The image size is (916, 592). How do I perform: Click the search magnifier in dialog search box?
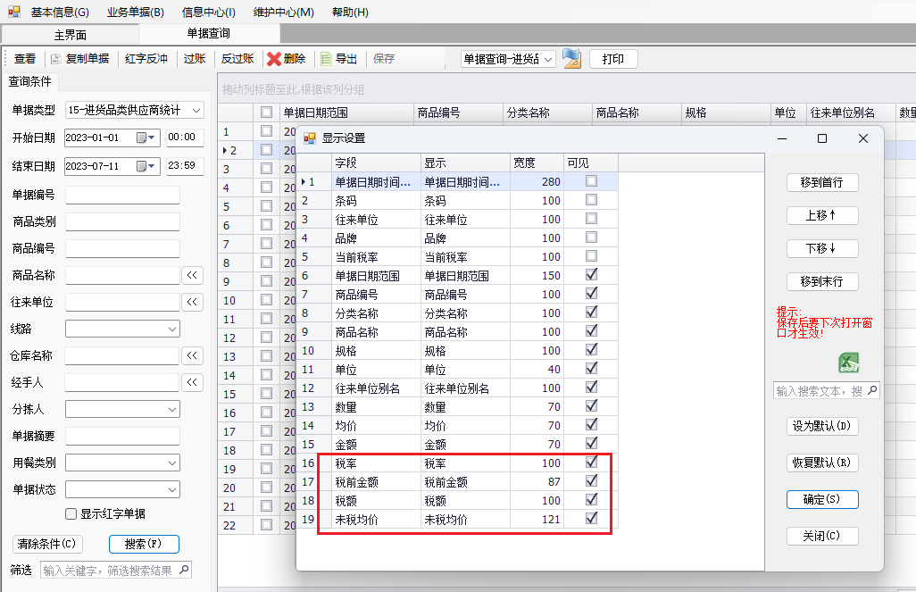tap(872, 390)
